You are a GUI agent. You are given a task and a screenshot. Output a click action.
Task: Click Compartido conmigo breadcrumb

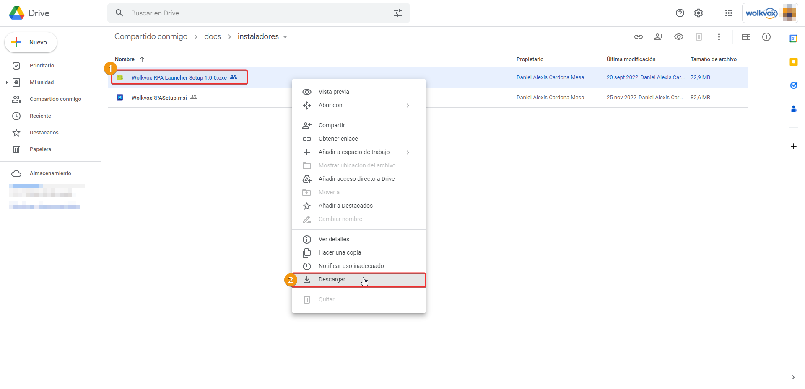tap(151, 37)
